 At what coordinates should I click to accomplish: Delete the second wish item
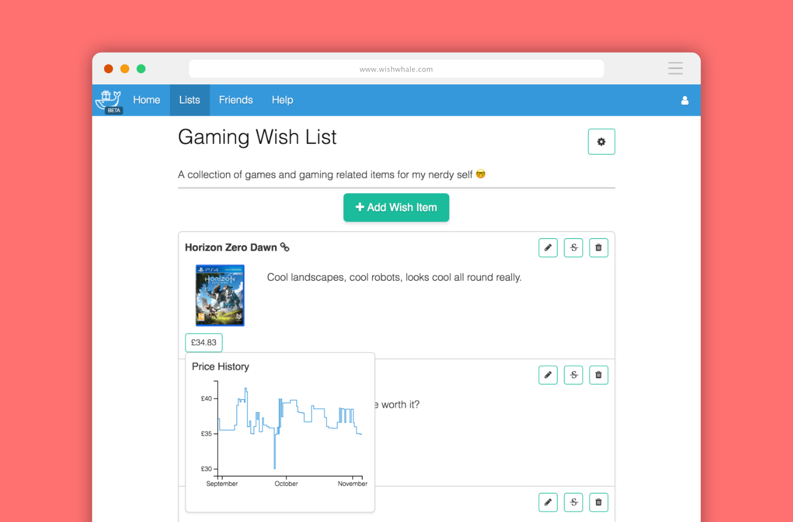click(x=598, y=374)
